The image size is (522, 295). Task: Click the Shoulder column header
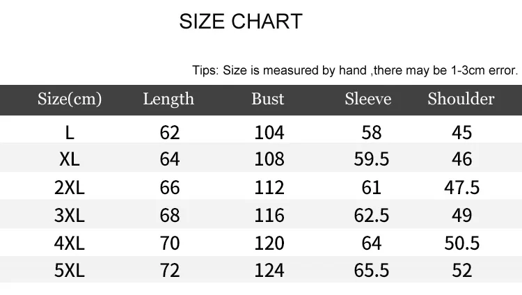click(x=461, y=99)
